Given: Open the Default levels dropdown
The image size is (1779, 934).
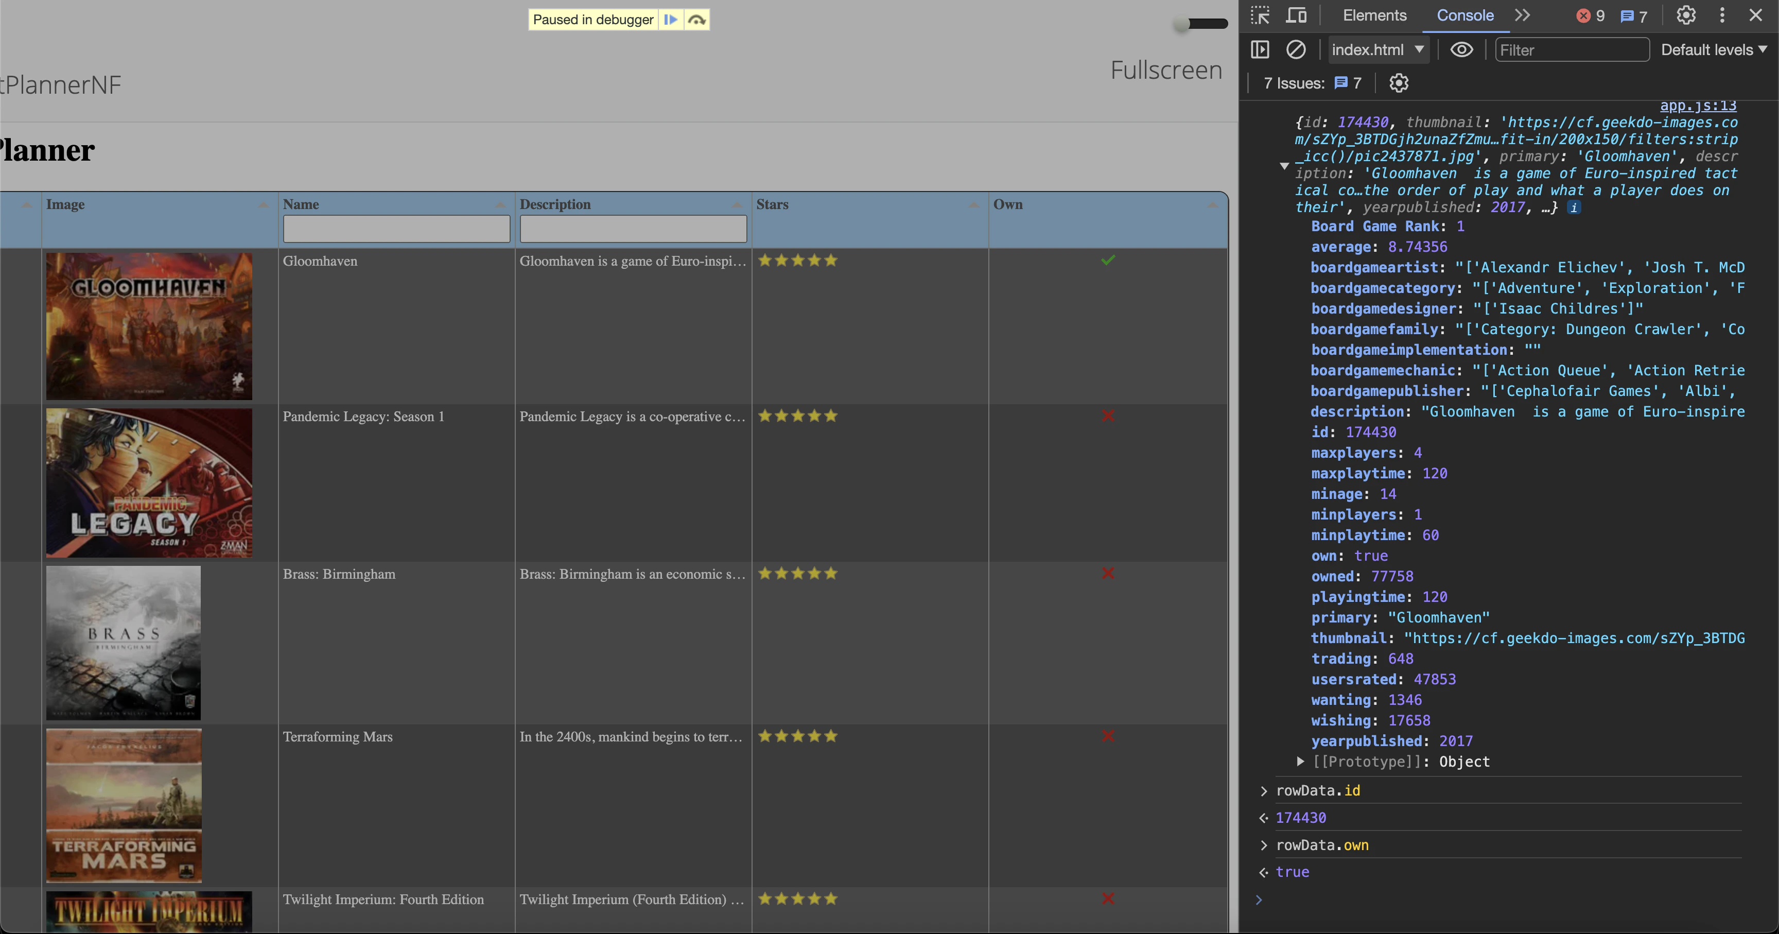Looking at the screenshot, I should click(1714, 50).
